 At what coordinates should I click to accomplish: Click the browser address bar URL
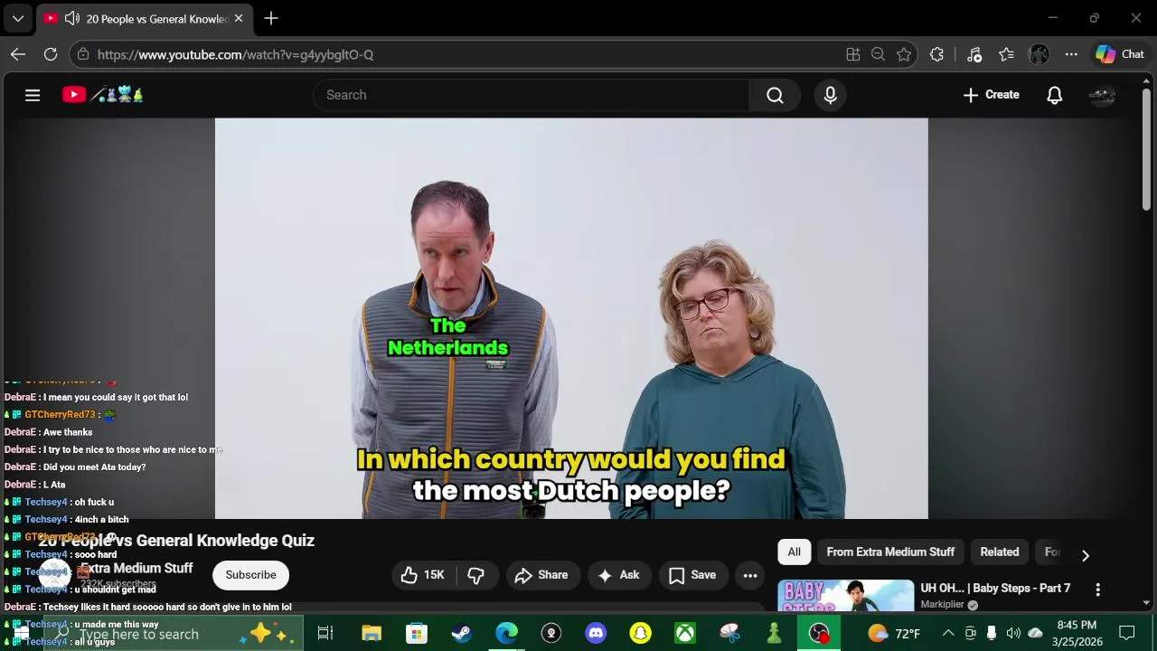click(235, 54)
